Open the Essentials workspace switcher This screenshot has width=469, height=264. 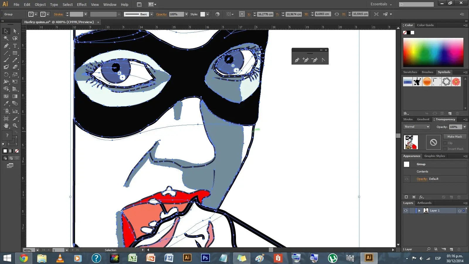pos(381,4)
